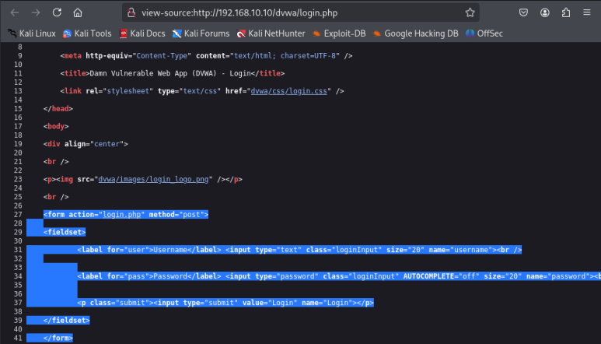Open the Kali Linux bookmark
Image resolution: width=601 pixels, height=344 pixels.
coord(32,33)
